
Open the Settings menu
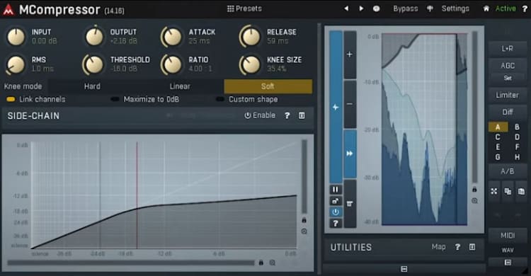(x=455, y=8)
